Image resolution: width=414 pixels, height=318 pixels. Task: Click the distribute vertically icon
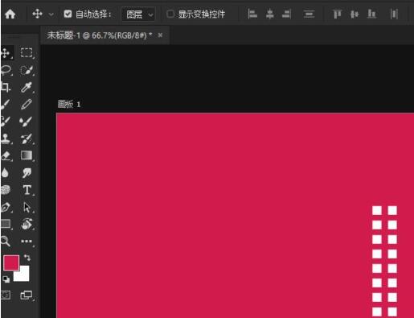pos(309,14)
